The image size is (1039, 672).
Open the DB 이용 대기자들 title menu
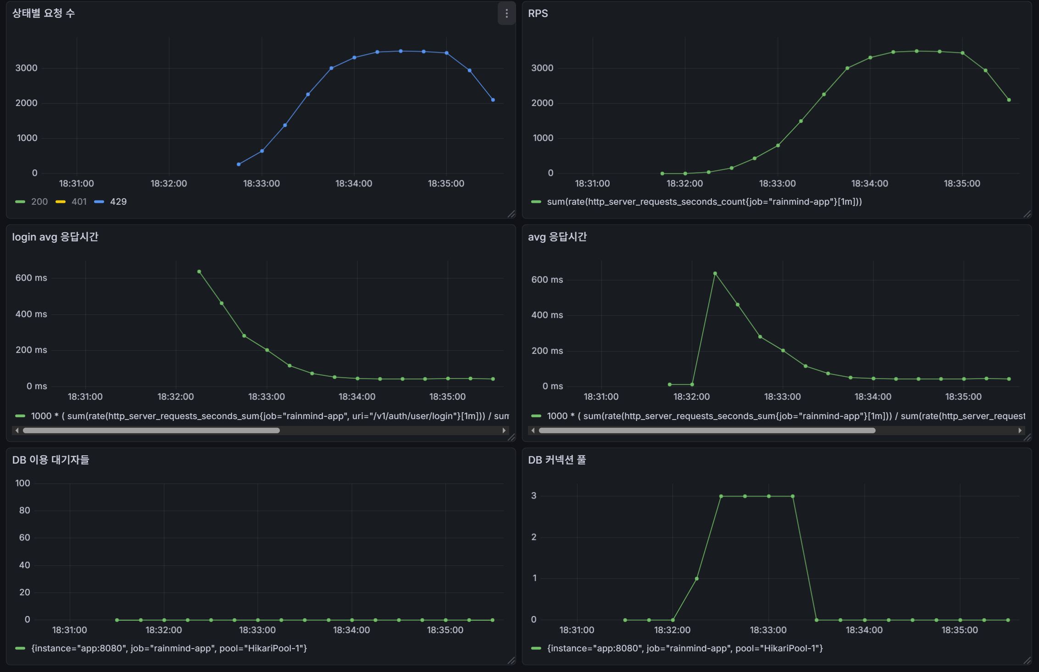pos(50,460)
